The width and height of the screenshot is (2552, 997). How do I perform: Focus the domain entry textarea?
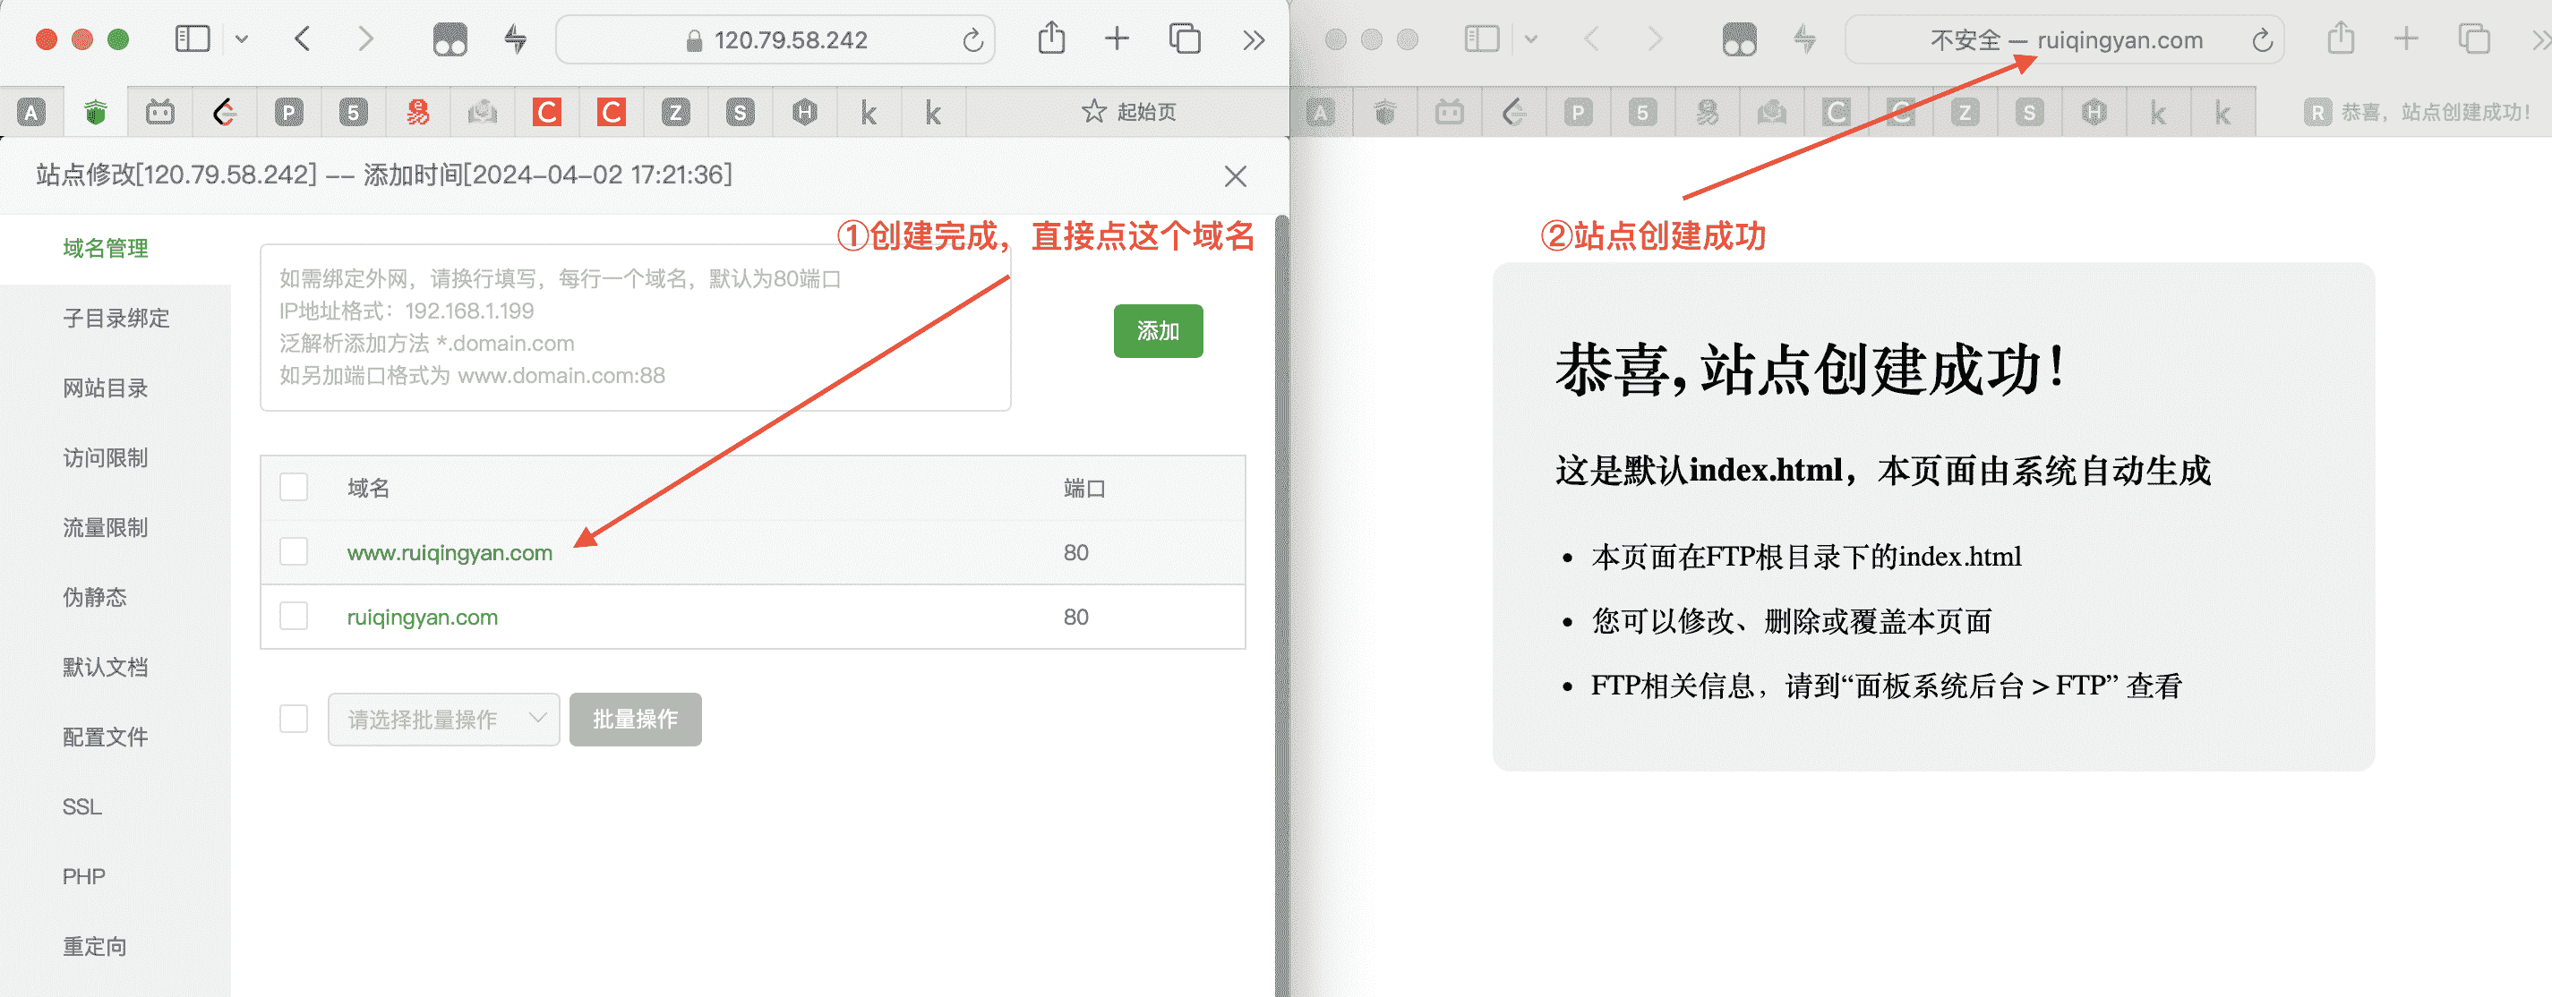(x=635, y=328)
